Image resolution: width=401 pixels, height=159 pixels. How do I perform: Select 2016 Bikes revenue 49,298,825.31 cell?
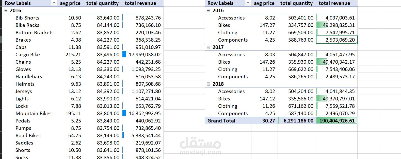pos(337,25)
